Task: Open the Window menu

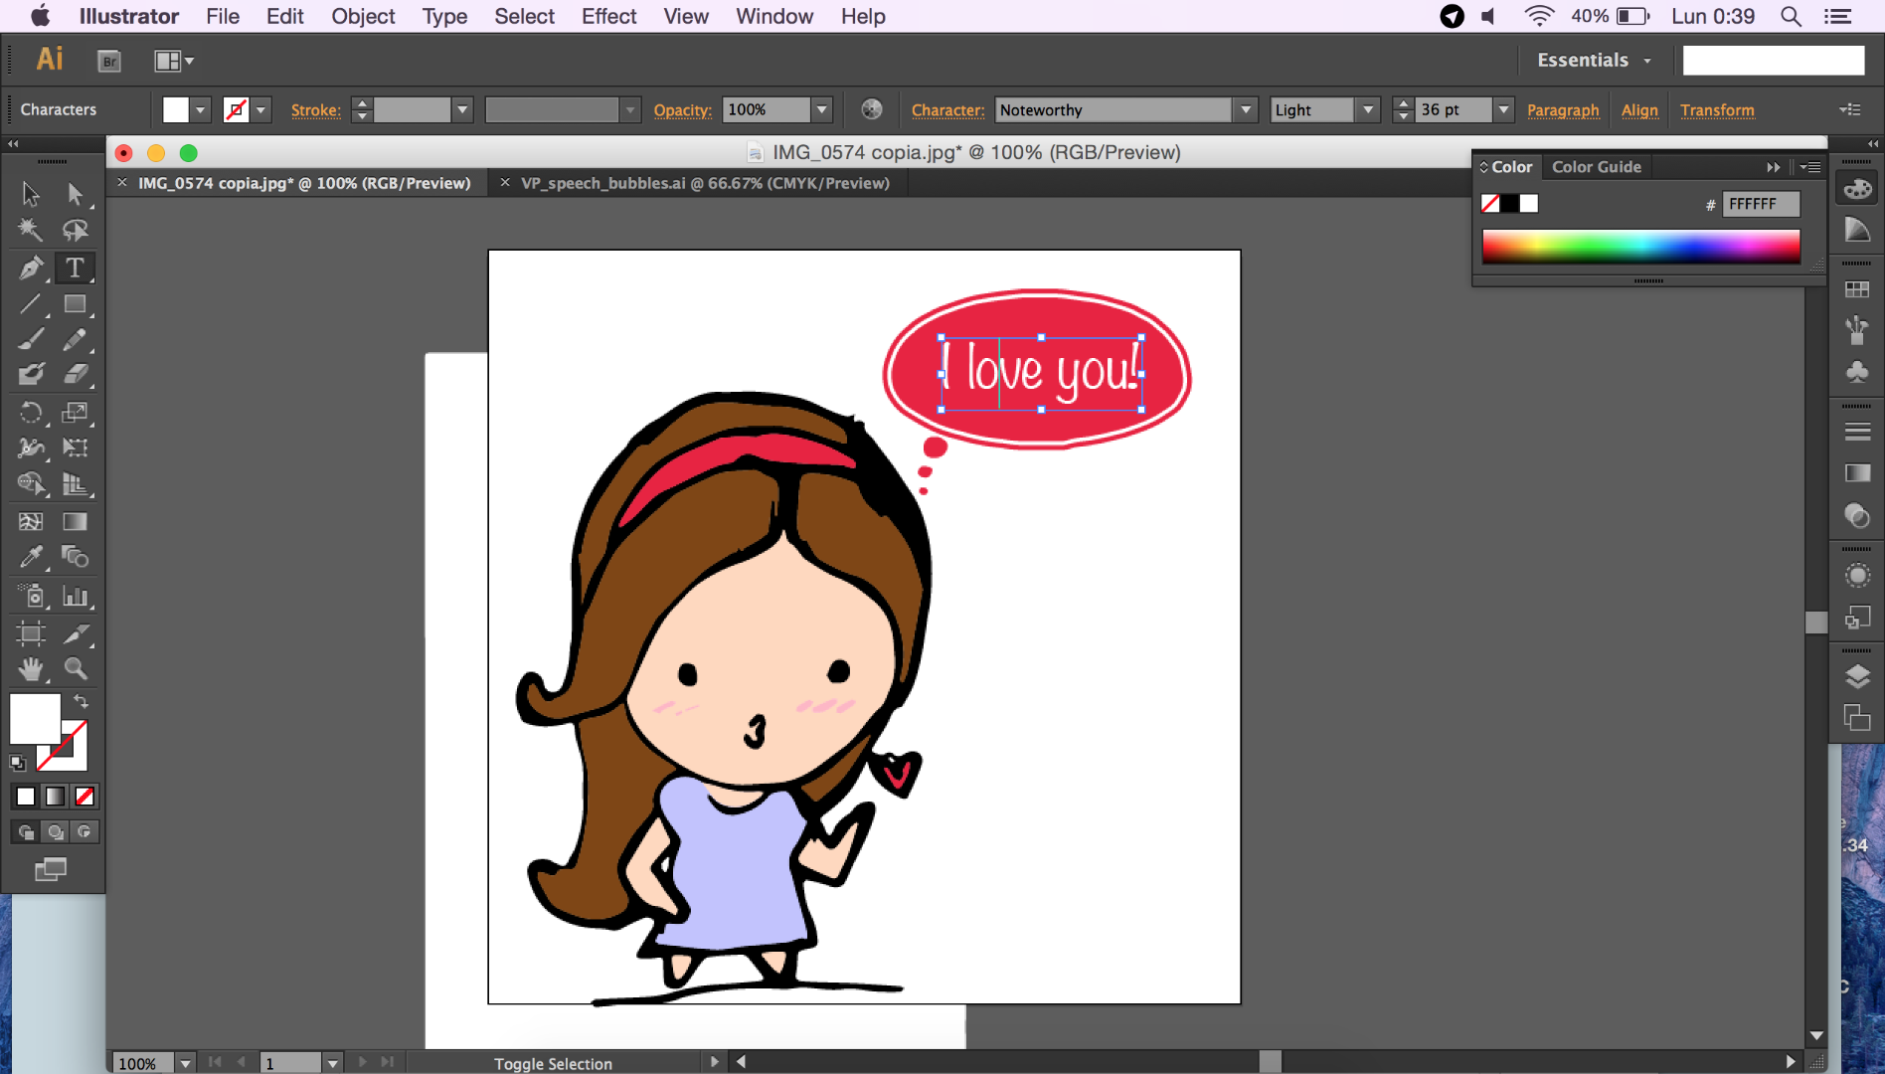Action: click(x=774, y=16)
